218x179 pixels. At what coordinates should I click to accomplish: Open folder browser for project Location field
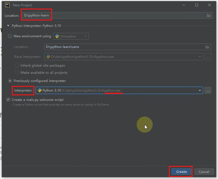click(x=208, y=15)
